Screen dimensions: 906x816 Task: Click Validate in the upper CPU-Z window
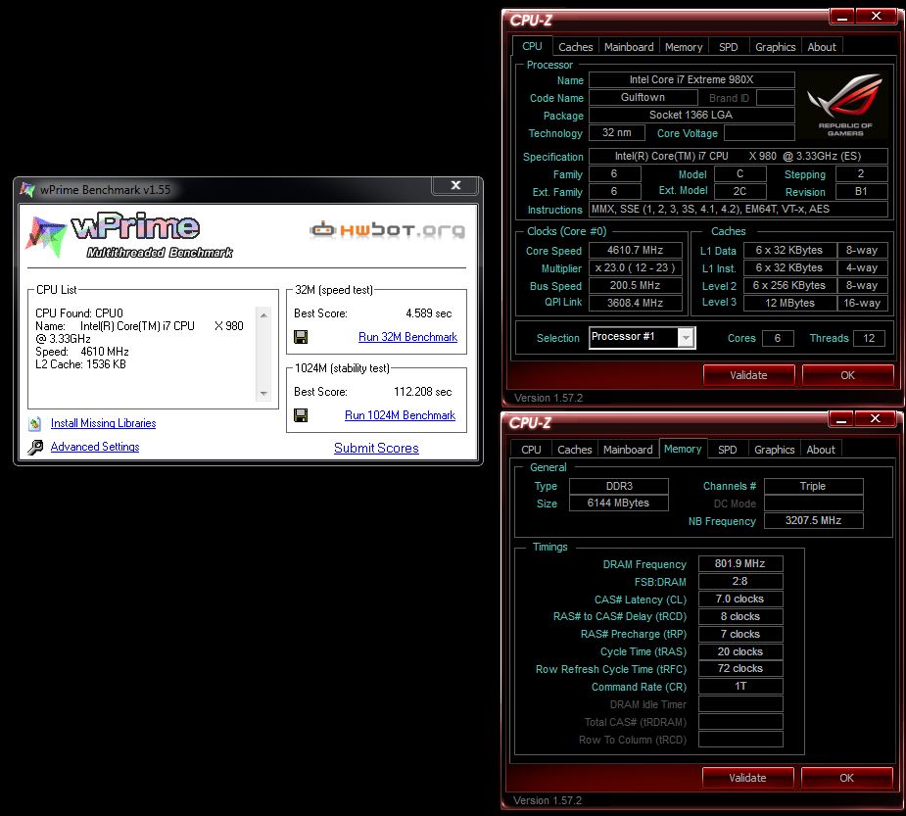pyautogui.click(x=749, y=375)
